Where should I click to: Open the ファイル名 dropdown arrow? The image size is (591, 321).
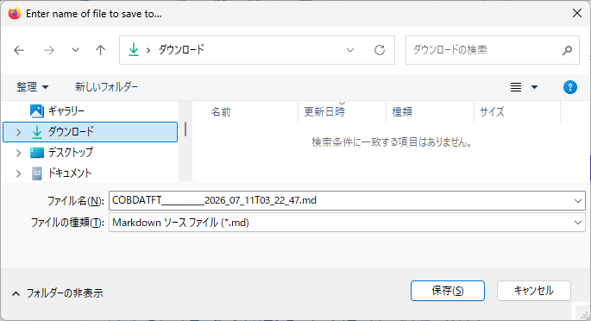click(x=578, y=201)
